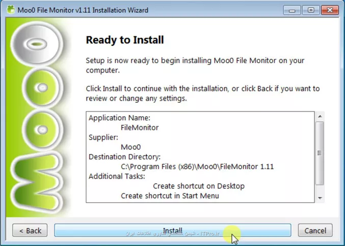Minimize the Installation Wizard window

click(x=292, y=10)
